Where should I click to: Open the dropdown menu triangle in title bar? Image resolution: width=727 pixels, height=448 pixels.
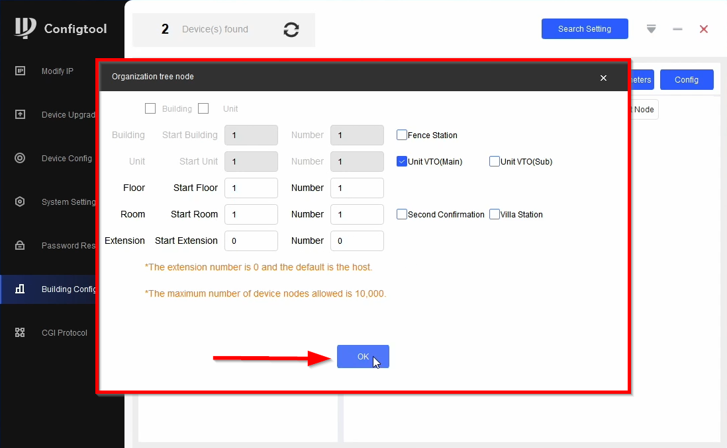pos(652,29)
